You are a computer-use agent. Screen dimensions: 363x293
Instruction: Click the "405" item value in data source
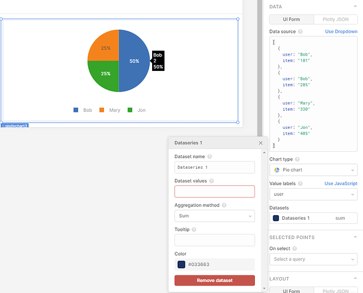pos(304,134)
